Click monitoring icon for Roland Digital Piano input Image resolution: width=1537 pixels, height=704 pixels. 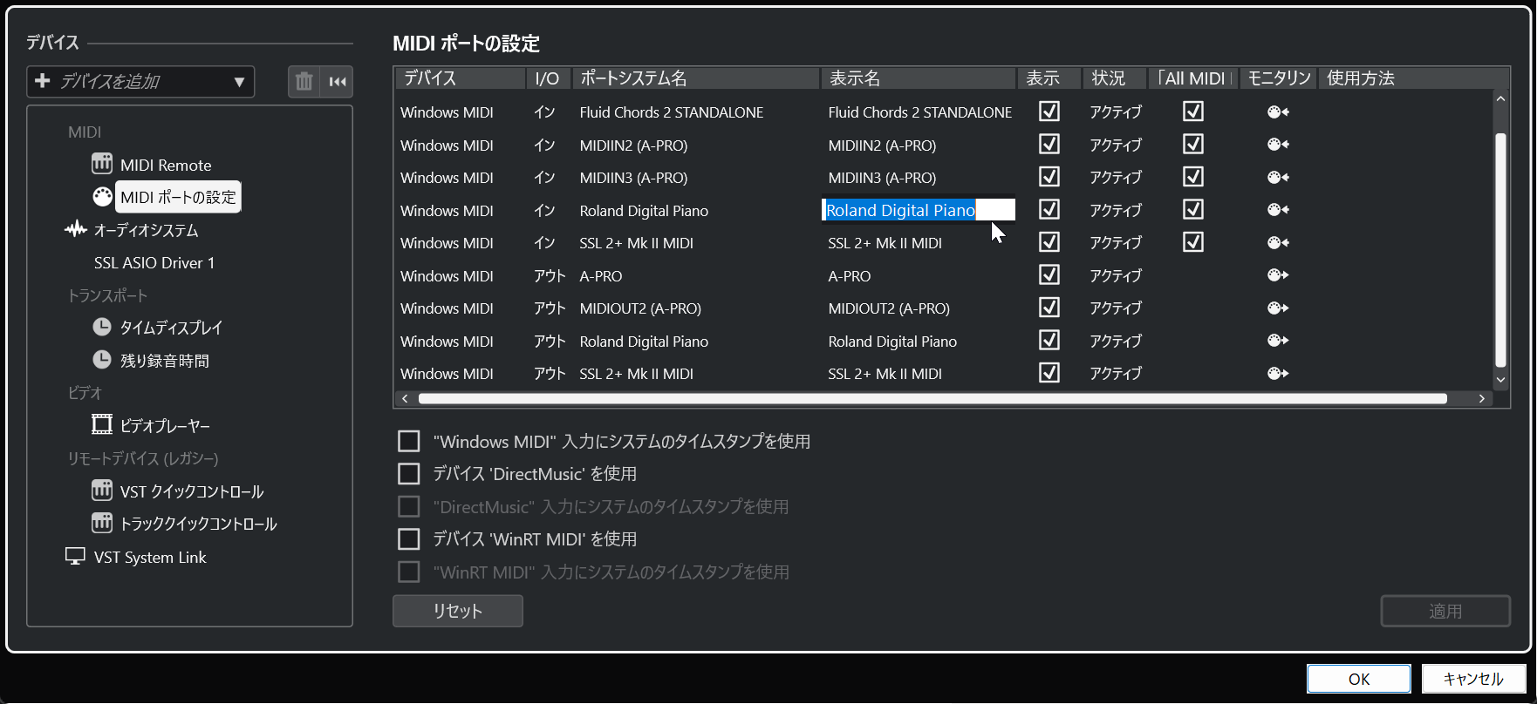[1278, 210]
